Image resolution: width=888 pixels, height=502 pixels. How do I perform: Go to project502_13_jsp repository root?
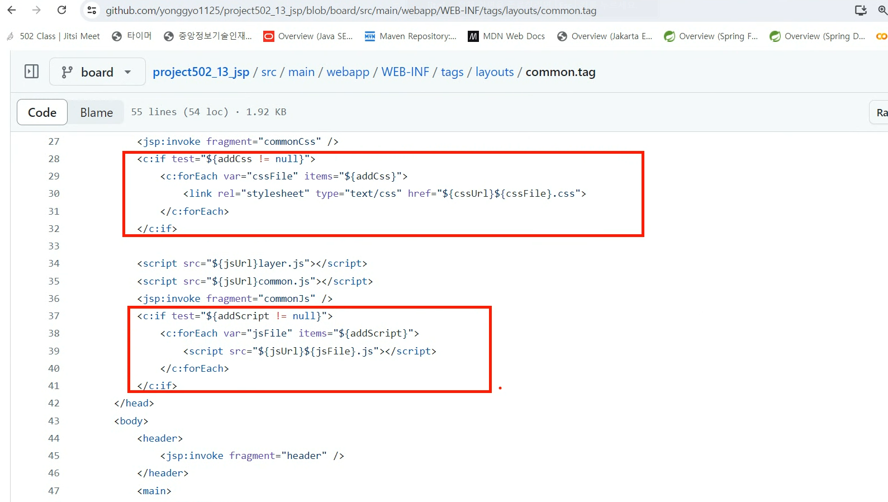tap(201, 72)
